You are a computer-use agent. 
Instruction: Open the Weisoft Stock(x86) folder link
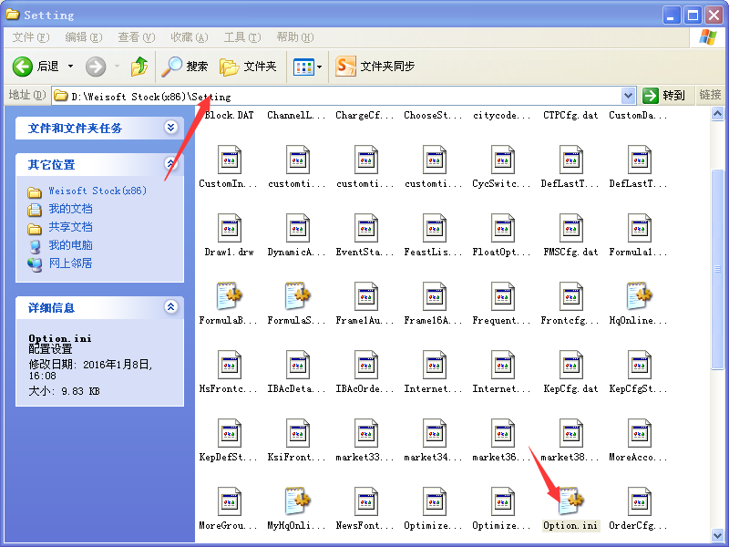pos(98,191)
